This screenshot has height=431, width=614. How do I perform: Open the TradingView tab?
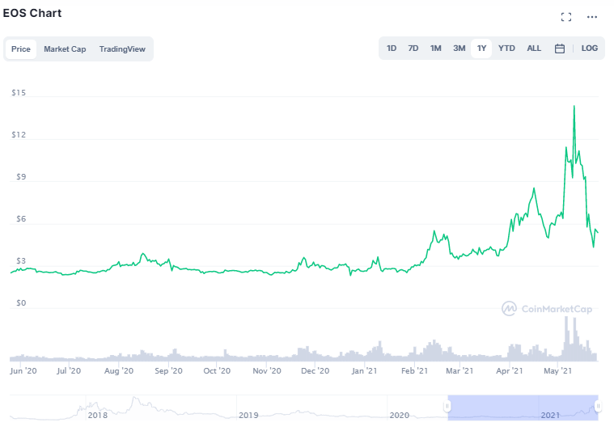[x=122, y=49]
